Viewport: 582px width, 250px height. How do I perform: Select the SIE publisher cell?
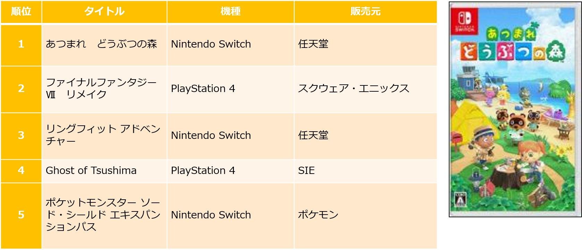(x=306, y=170)
